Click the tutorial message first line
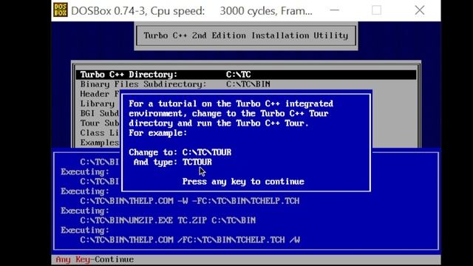Image resolution: width=473 pixels, height=266 pixels. pos(231,103)
